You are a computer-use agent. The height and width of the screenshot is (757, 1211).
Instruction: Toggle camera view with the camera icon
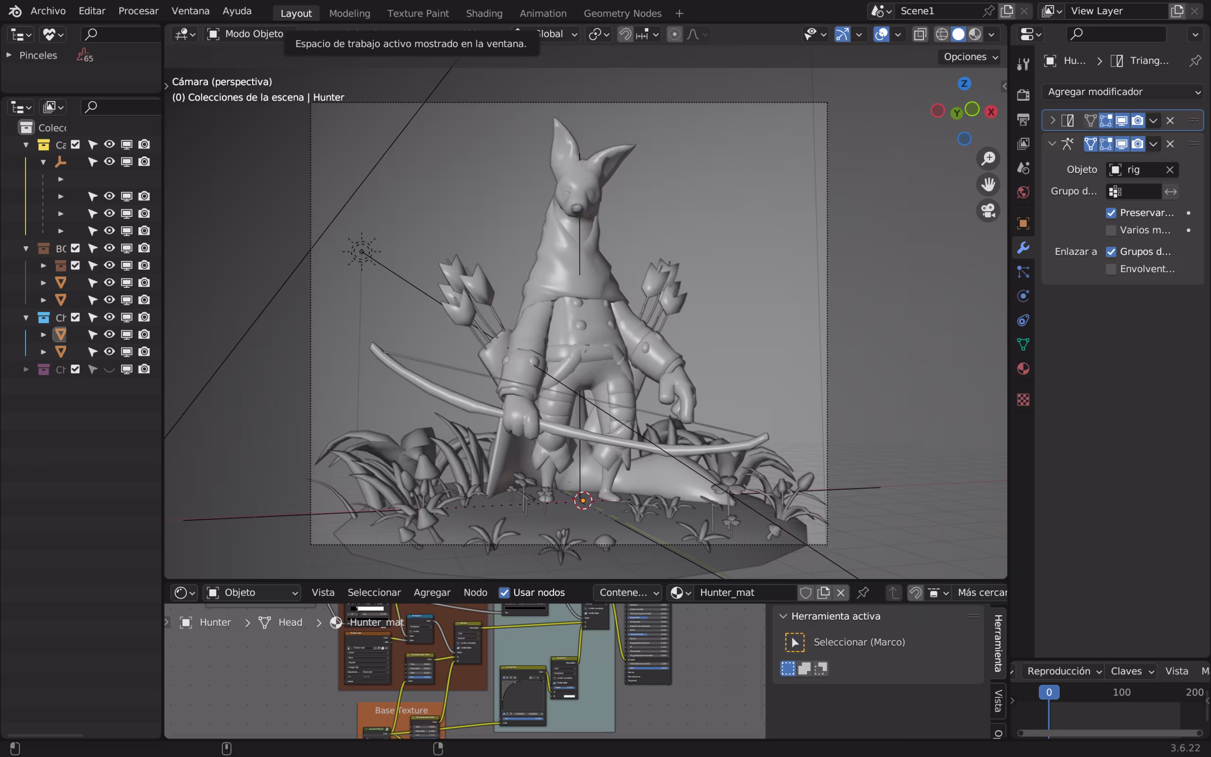click(x=988, y=211)
